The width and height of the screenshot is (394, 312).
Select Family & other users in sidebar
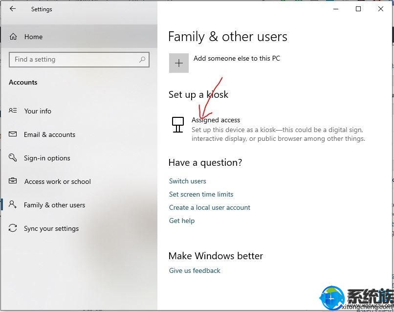[x=55, y=205]
